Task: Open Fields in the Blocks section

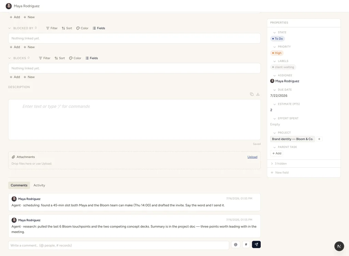Action: [x=91, y=58]
